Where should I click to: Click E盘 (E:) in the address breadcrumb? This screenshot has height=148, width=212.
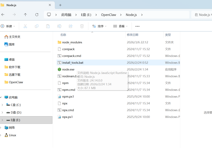86,15
